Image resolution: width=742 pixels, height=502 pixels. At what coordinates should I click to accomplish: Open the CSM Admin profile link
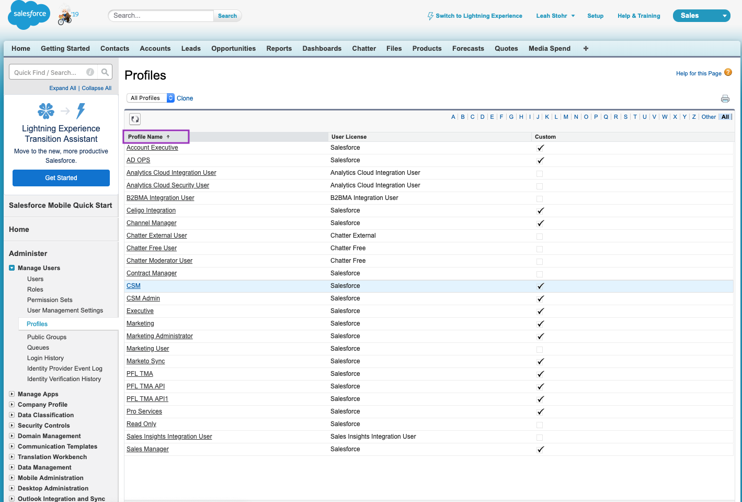point(143,298)
